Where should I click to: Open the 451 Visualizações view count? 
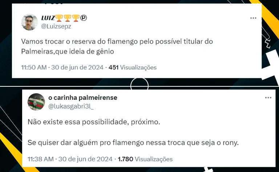coord(133,67)
